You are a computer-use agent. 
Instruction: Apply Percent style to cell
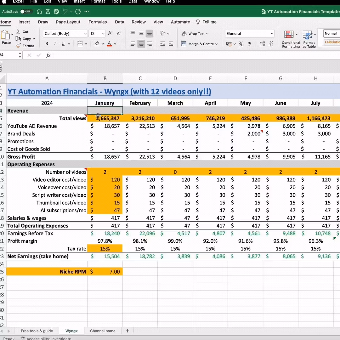pos(241,44)
